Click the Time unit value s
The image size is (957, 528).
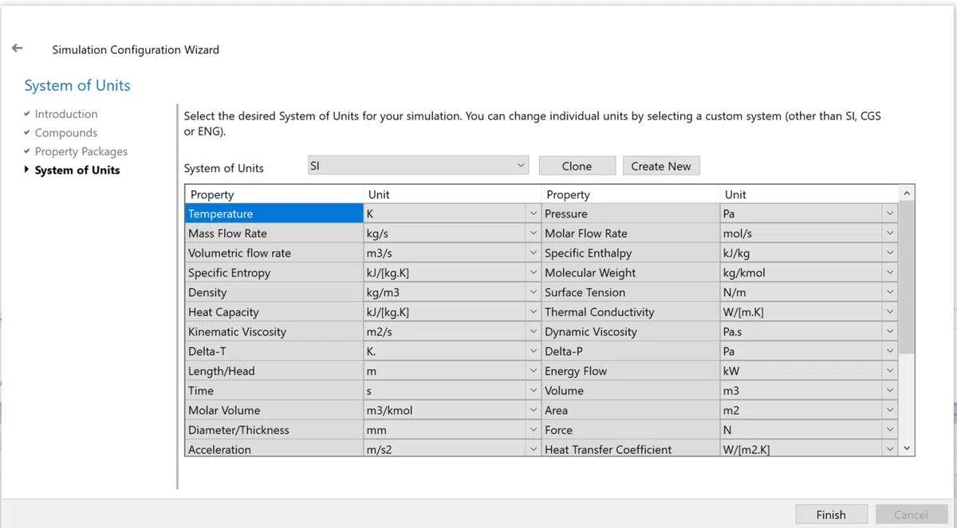pos(369,391)
